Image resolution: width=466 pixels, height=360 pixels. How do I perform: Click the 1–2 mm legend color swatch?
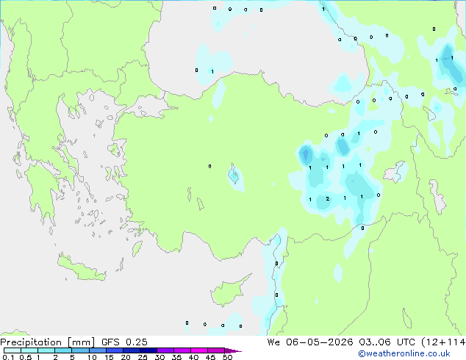(46, 350)
